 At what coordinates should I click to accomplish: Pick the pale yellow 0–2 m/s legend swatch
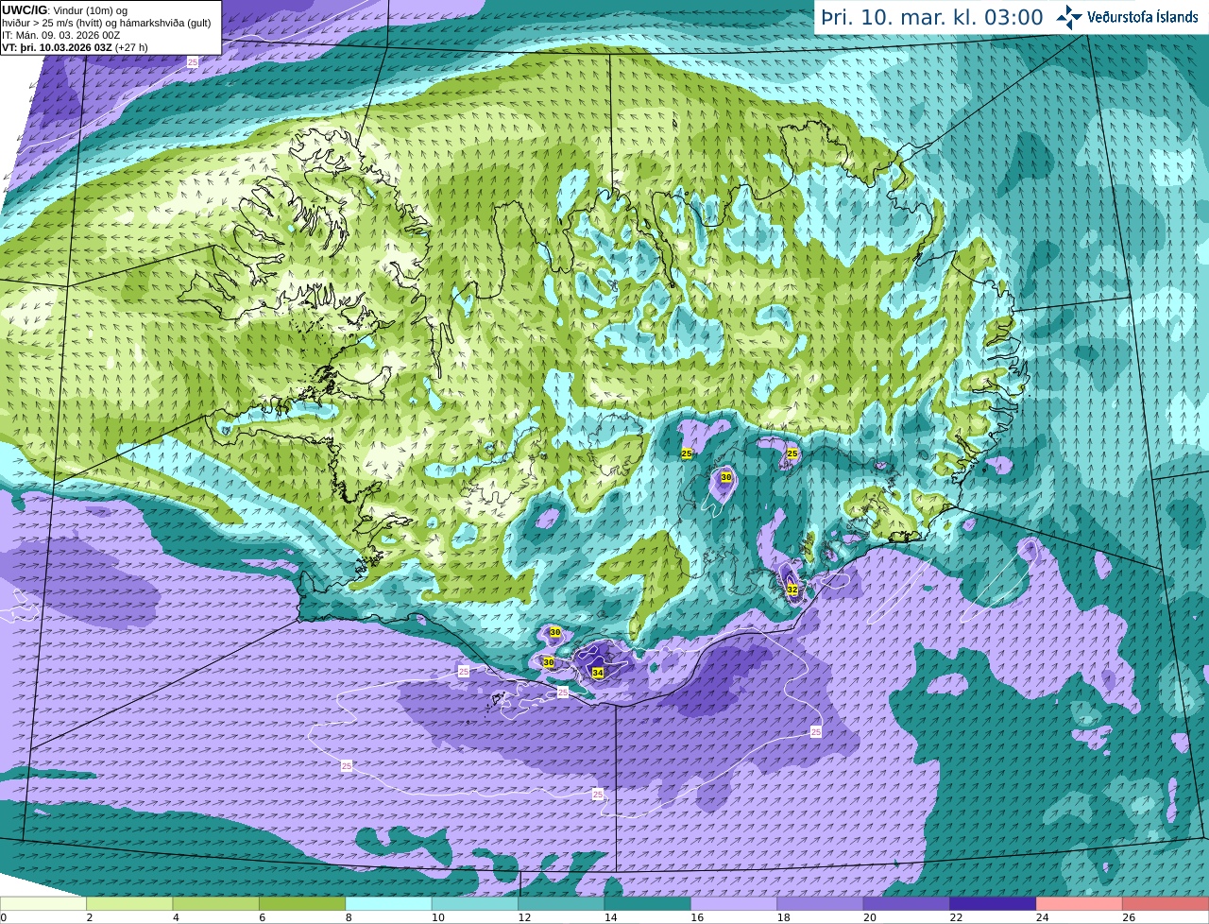(x=43, y=903)
